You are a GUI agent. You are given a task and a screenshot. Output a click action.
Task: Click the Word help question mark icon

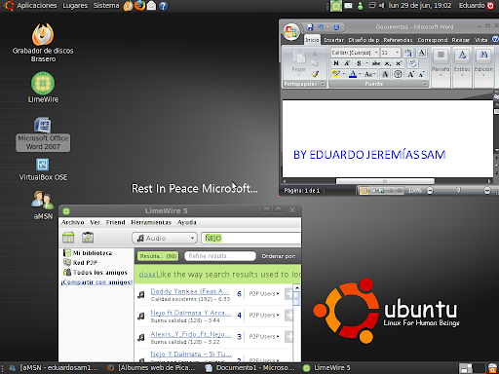[x=495, y=40]
